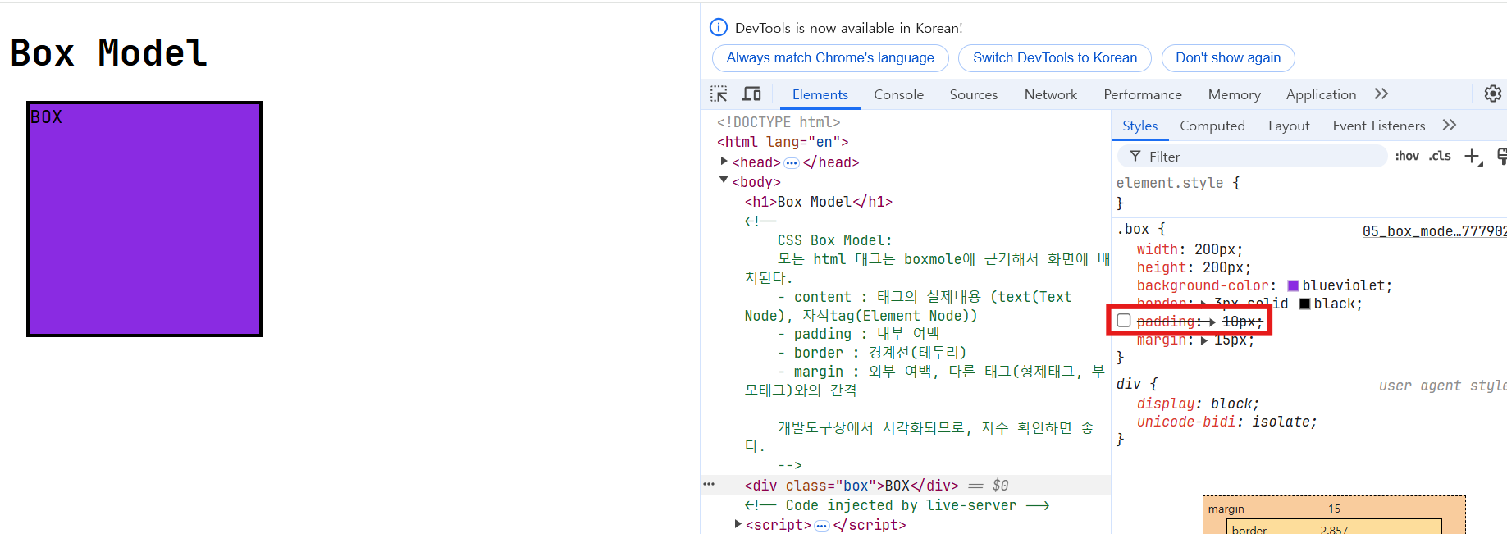Open the Application tab
This screenshot has height=534, width=1507.
(x=1321, y=94)
